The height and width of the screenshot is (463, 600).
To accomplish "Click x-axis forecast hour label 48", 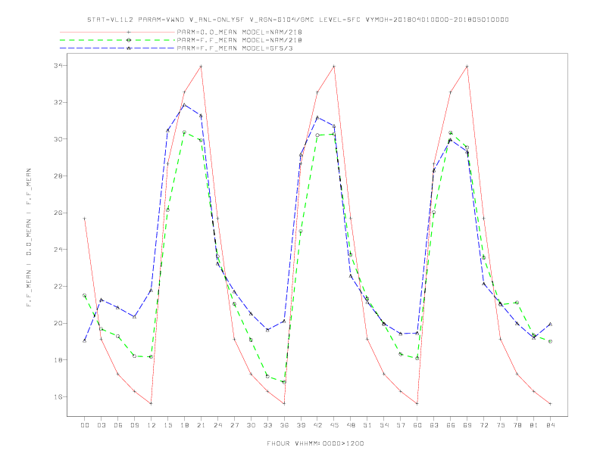I will point(351,425).
